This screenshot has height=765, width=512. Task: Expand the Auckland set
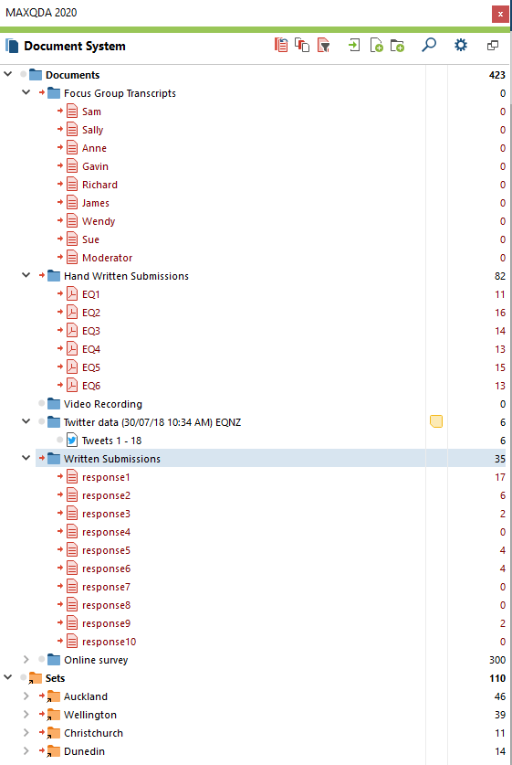pyautogui.click(x=26, y=696)
